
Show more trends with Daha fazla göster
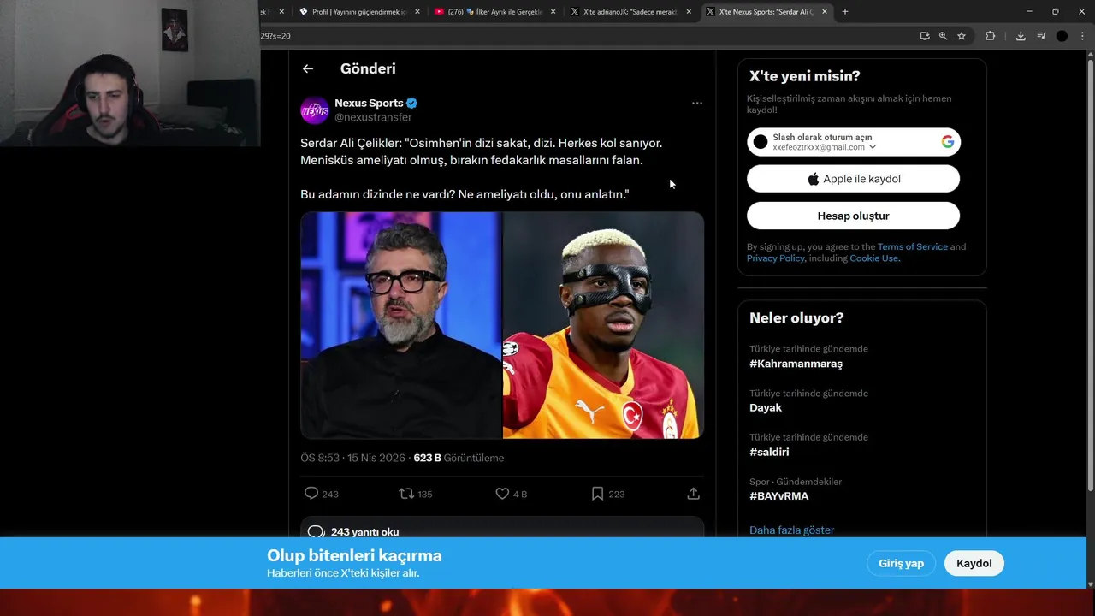point(791,530)
